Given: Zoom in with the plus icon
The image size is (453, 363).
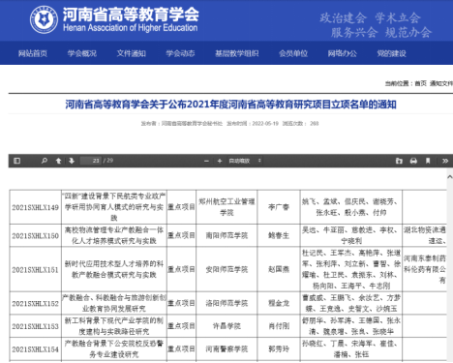Looking at the screenshot, I should coord(220,161).
